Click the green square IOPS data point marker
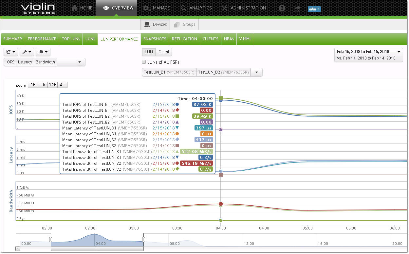This screenshot has width=409, height=254. pos(221,98)
